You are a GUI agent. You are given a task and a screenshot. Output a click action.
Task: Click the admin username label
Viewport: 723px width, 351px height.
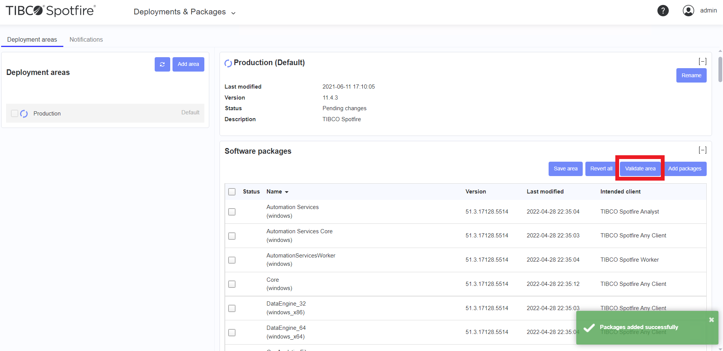pos(708,11)
